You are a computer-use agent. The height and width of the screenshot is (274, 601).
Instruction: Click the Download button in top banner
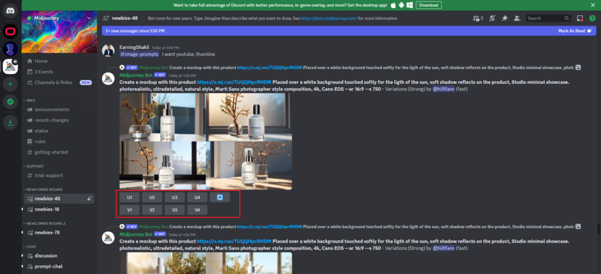click(x=428, y=5)
